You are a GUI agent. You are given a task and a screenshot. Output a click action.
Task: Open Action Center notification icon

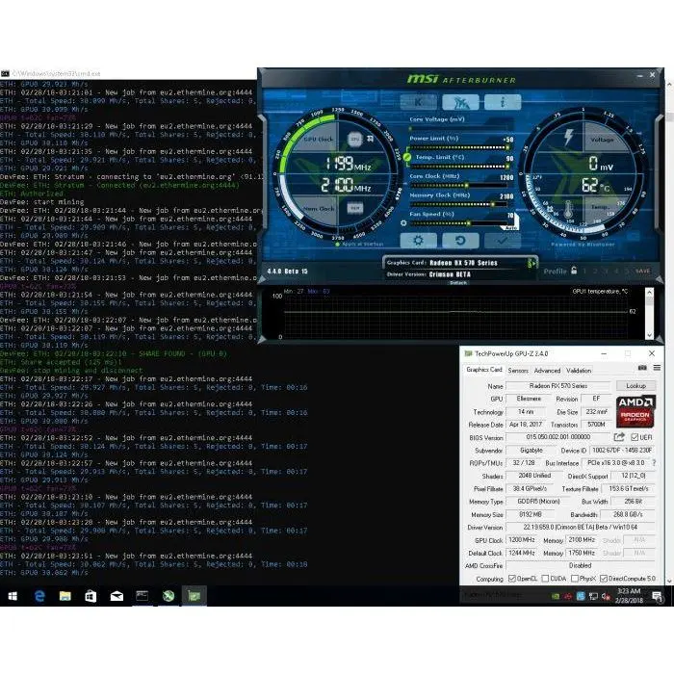(x=657, y=596)
